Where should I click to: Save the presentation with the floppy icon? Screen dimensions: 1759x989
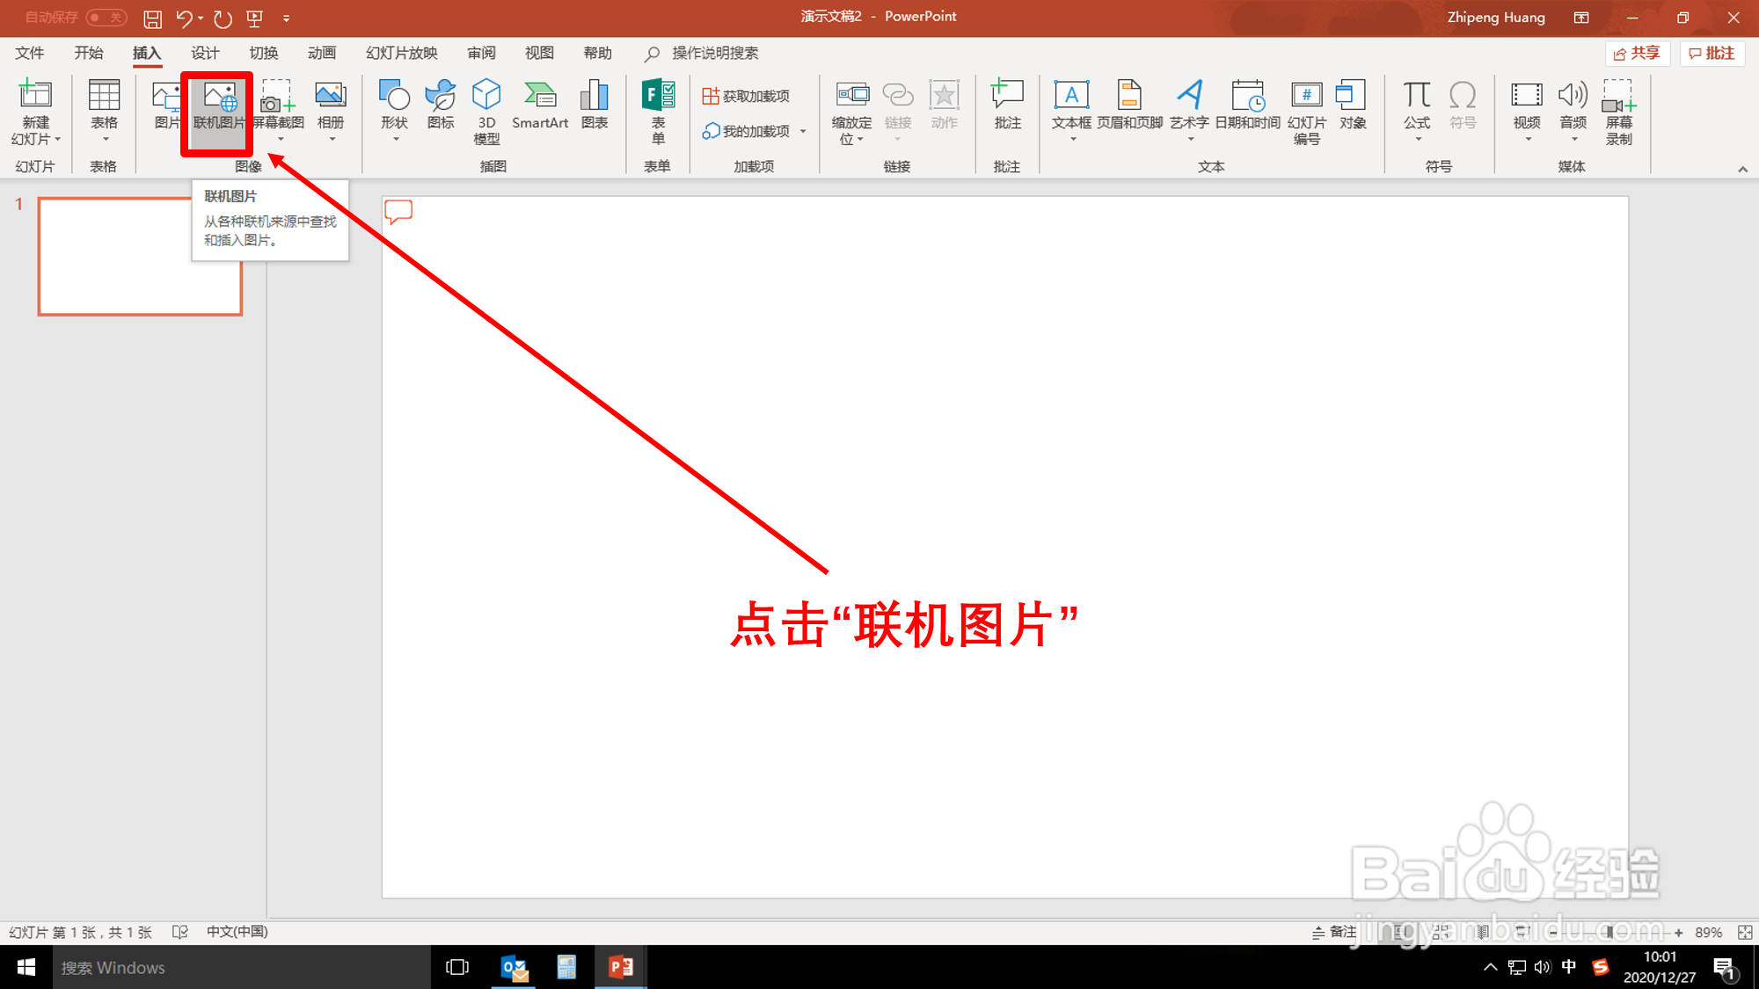[152, 18]
